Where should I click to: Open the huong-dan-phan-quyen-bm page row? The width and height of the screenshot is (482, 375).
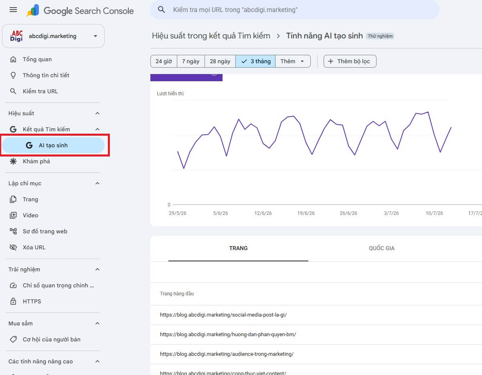[316, 335]
